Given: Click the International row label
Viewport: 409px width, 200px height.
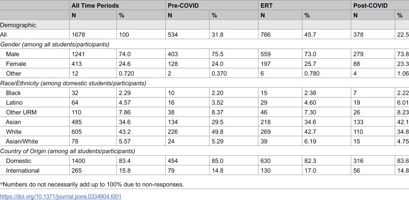Looking at the screenshot, I should 23,171.
